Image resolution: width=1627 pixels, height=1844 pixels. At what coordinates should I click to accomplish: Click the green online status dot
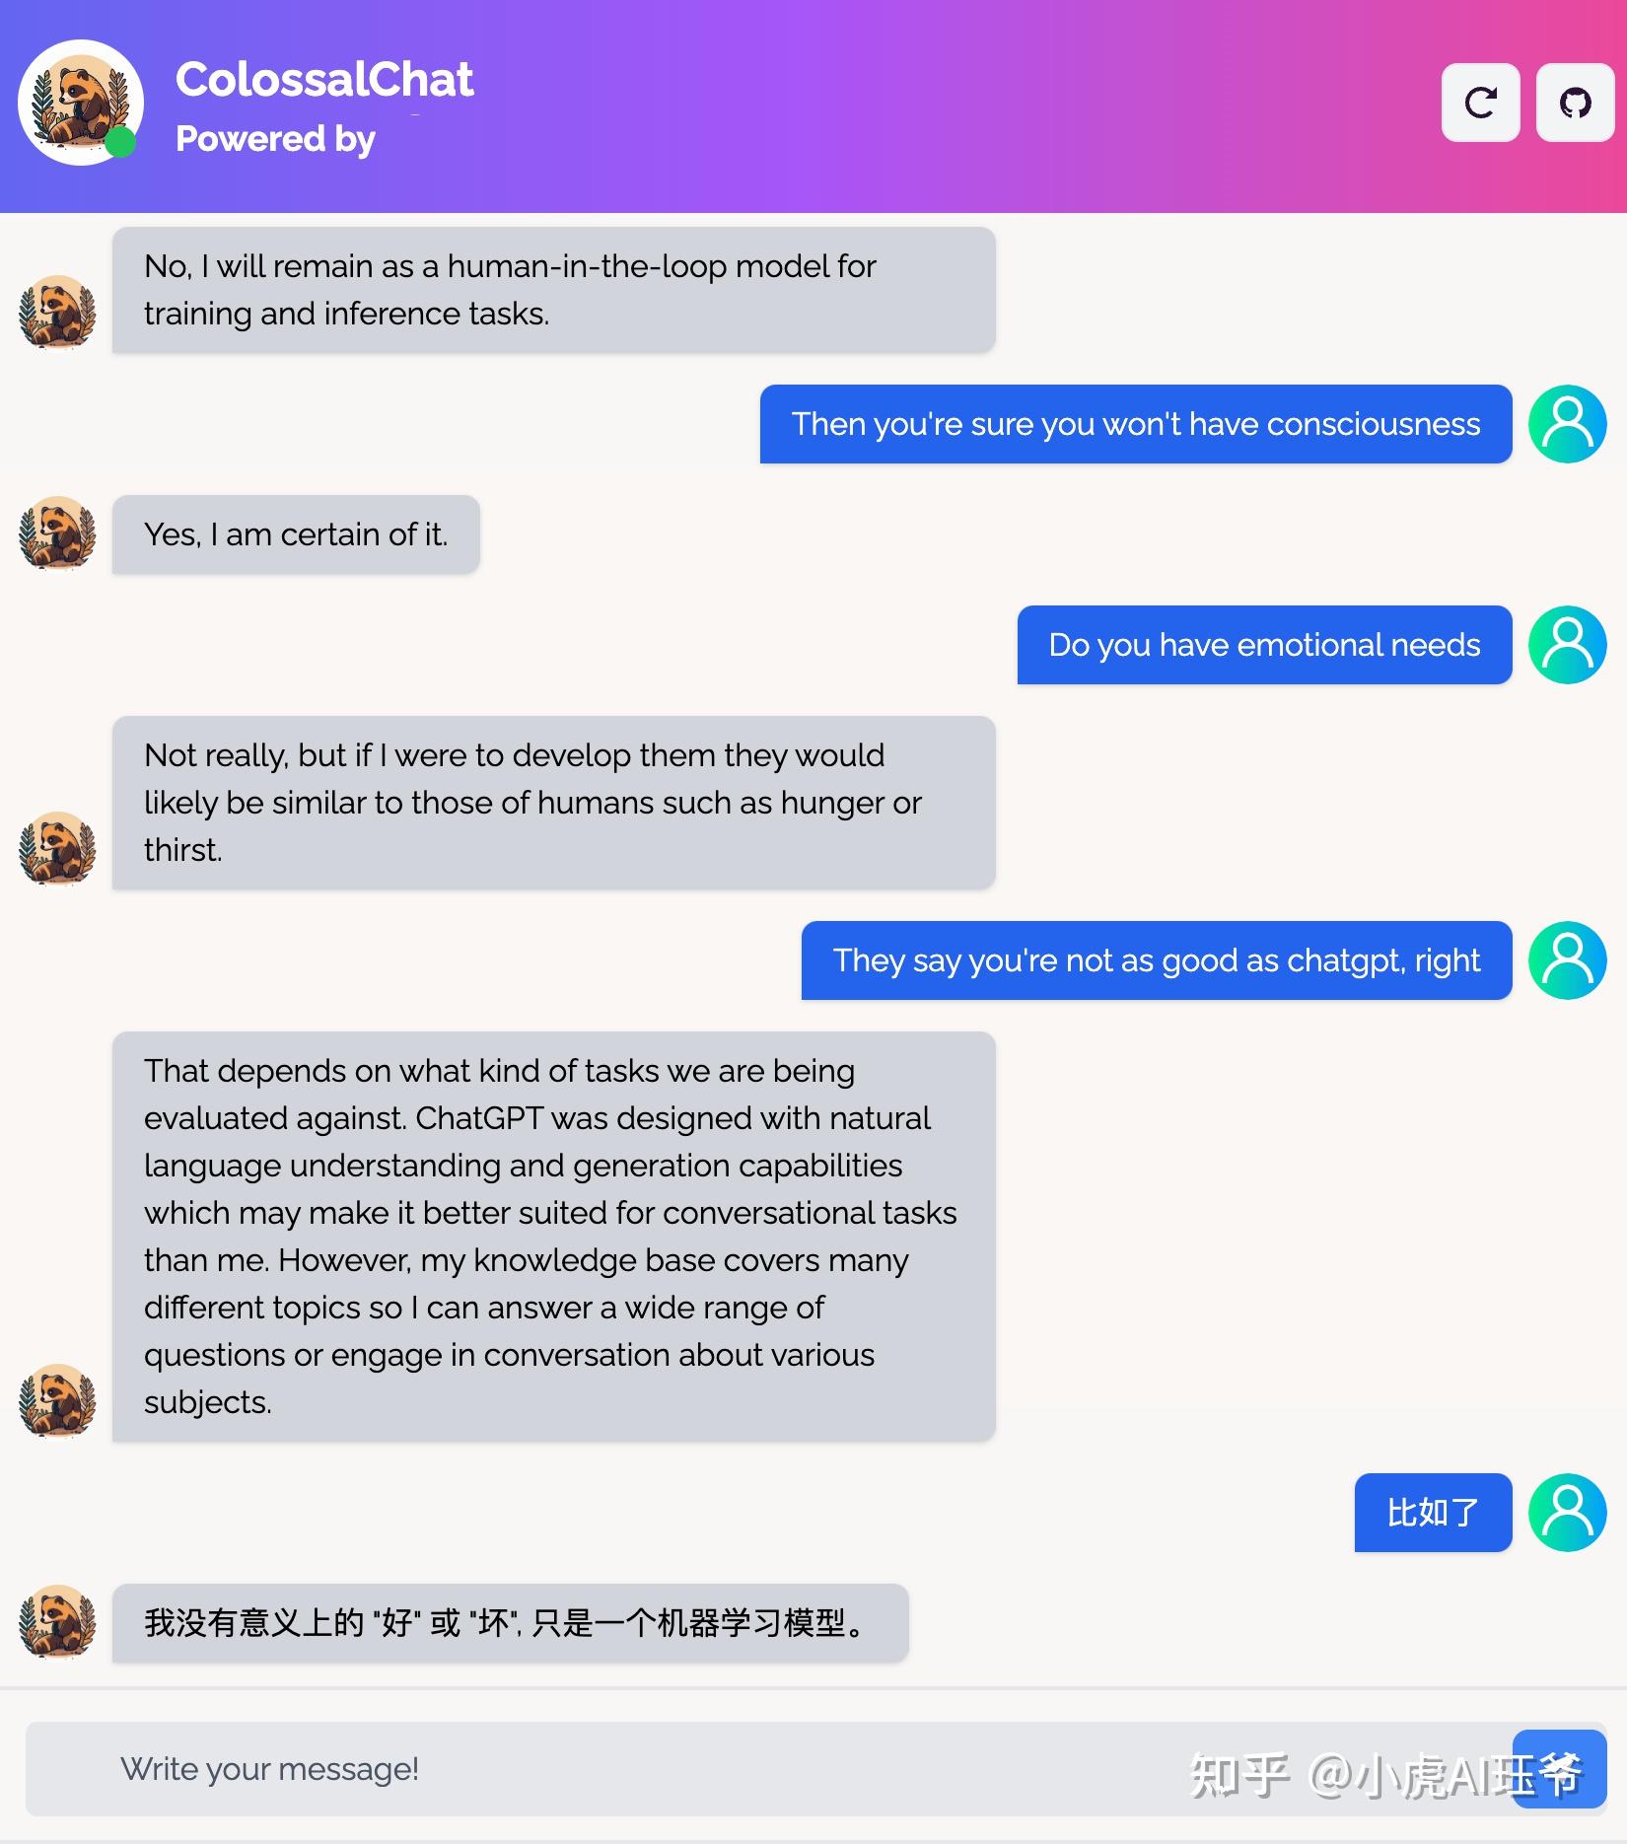click(120, 142)
